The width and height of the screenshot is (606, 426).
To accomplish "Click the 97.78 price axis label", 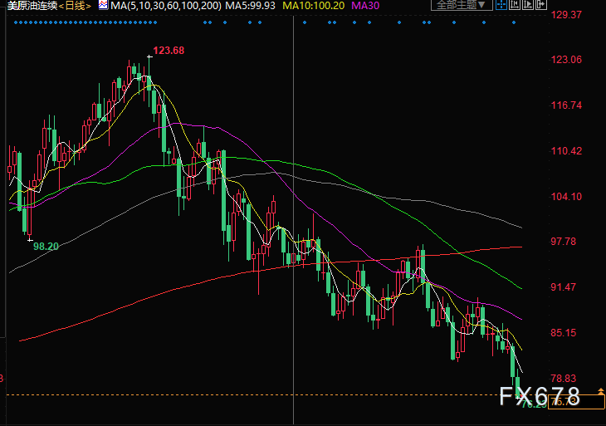I will [x=563, y=242].
